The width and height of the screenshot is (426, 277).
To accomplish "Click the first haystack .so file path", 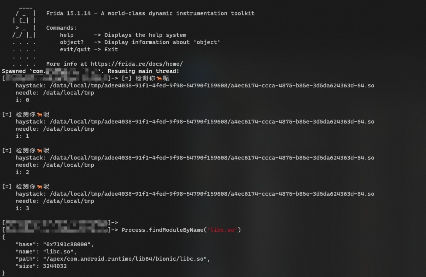I will point(212,85).
